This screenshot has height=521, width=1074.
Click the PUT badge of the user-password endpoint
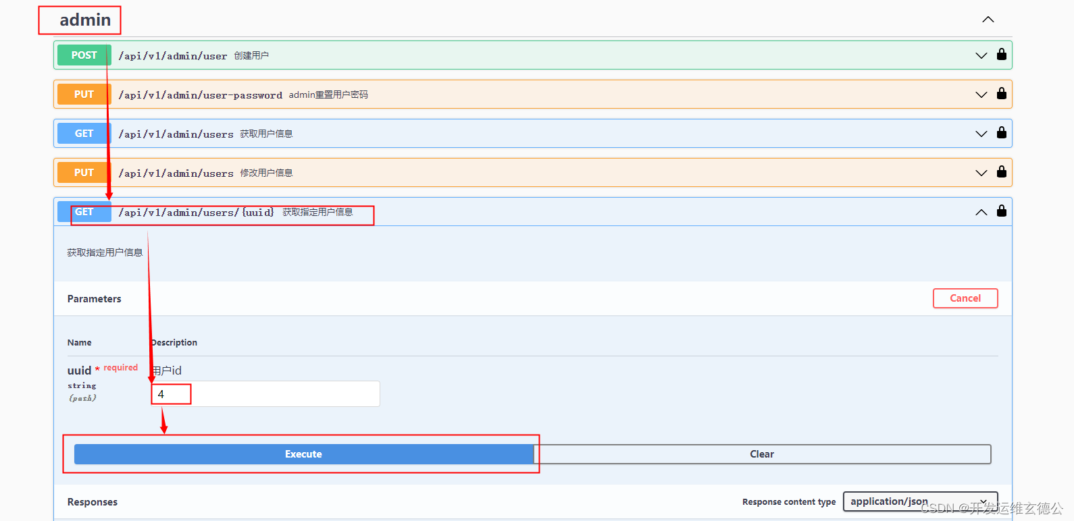point(84,94)
